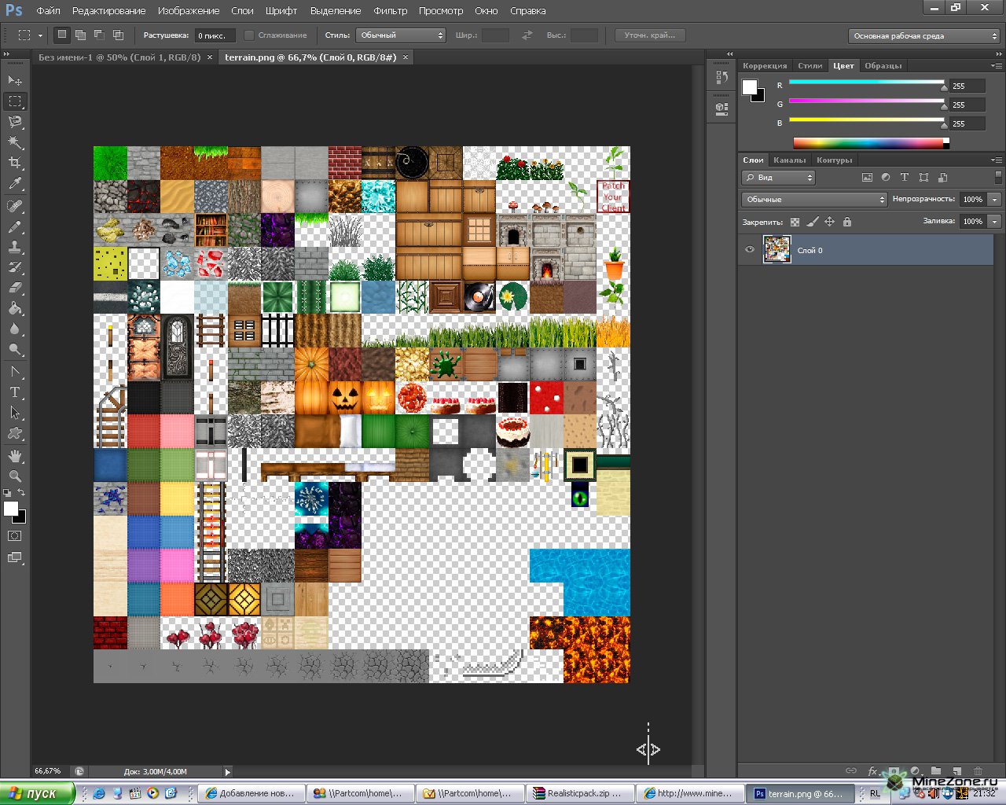Click the Уточн. край button
This screenshot has height=805, width=1006.
pyautogui.click(x=649, y=35)
